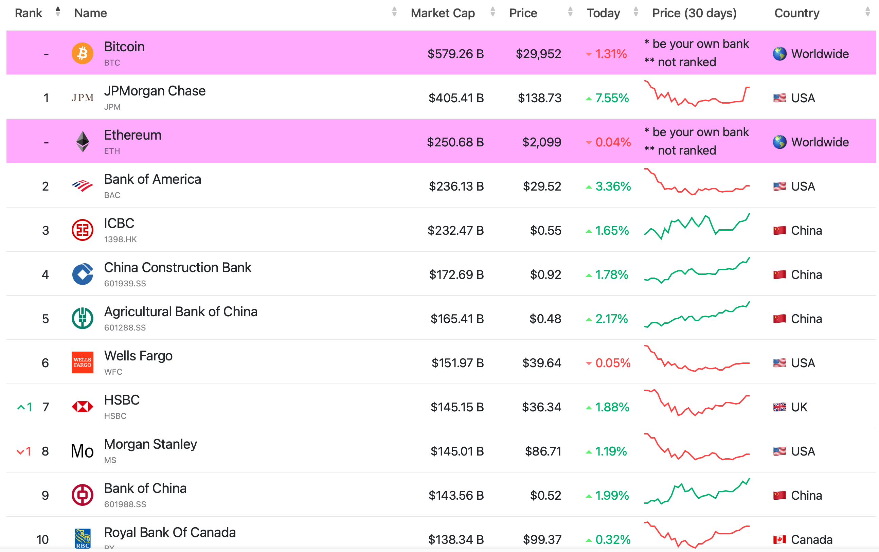Toggle sorting on the Price column

click(570, 12)
